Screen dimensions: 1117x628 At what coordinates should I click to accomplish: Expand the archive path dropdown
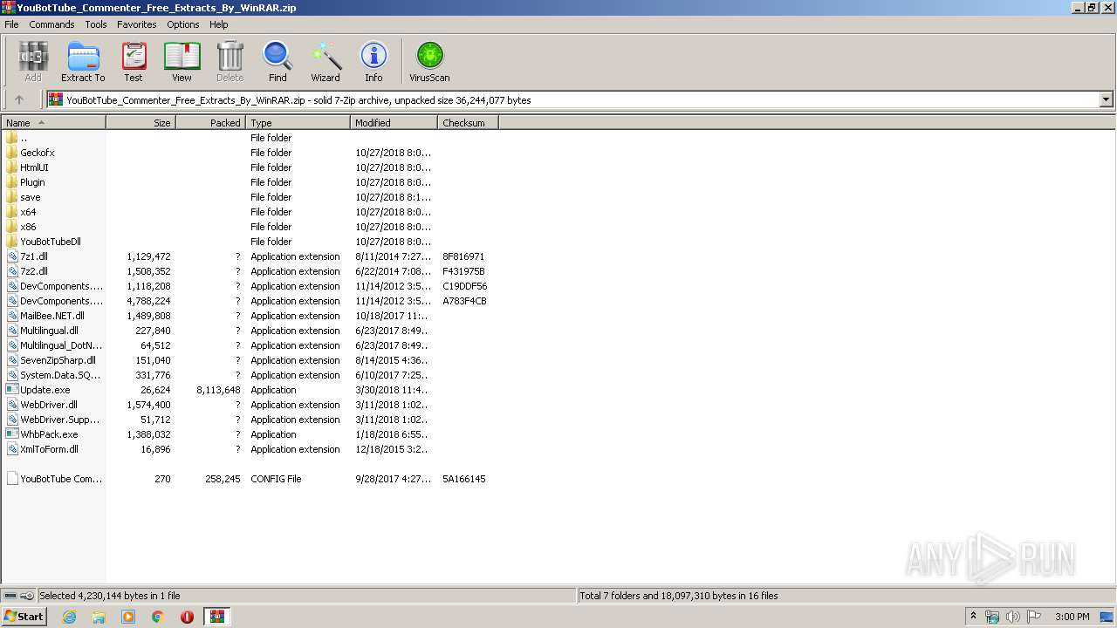tap(1107, 99)
